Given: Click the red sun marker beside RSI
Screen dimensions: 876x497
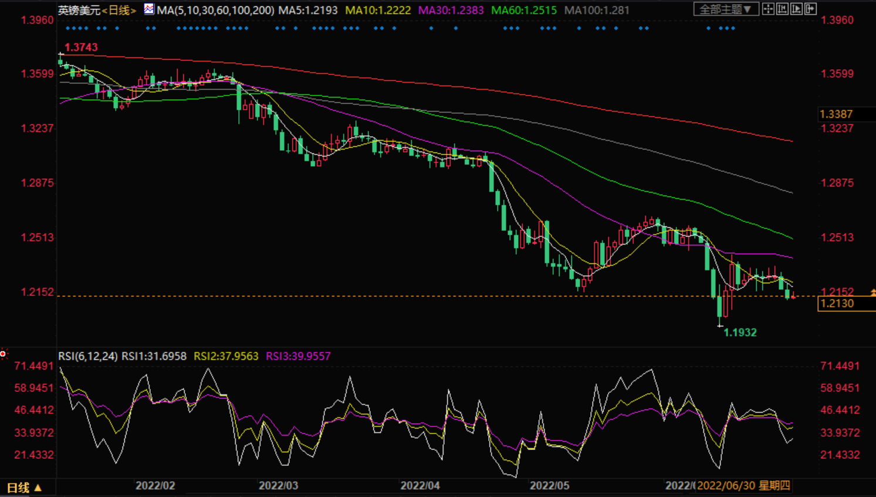Looking at the screenshot, I should pos(4,353).
